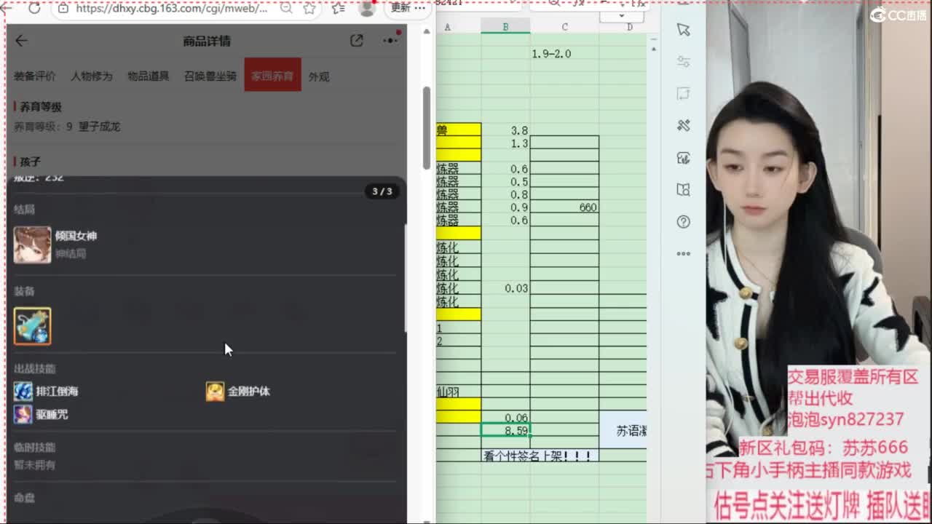The height and width of the screenshot is (524, 932).
Task: Bookmark the page with the star icon
Action: click(309, 8)
